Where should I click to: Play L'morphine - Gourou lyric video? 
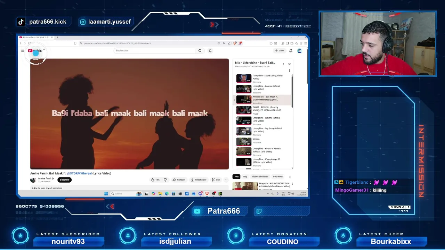point(263,89)
